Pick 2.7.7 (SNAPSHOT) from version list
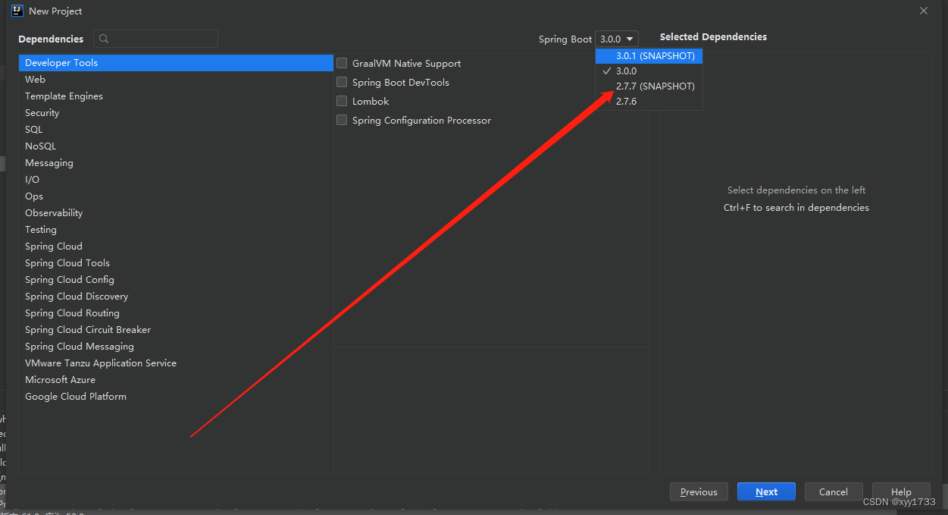This screenshot has height=515, width=948. click(x=649, y=86)
